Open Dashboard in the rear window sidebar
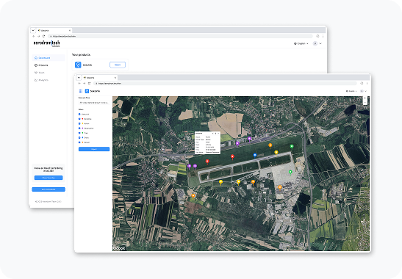The height and width of the screenshot is (279, 402). [49, 58]
